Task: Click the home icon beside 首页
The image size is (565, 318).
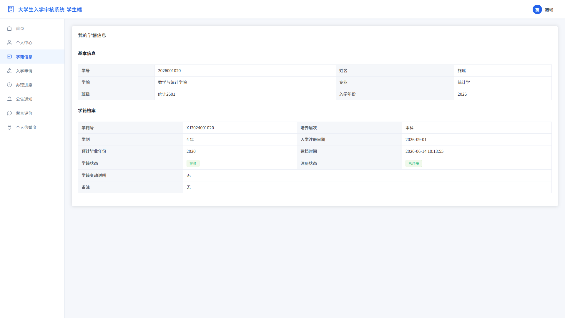Action: coord(9,28)
